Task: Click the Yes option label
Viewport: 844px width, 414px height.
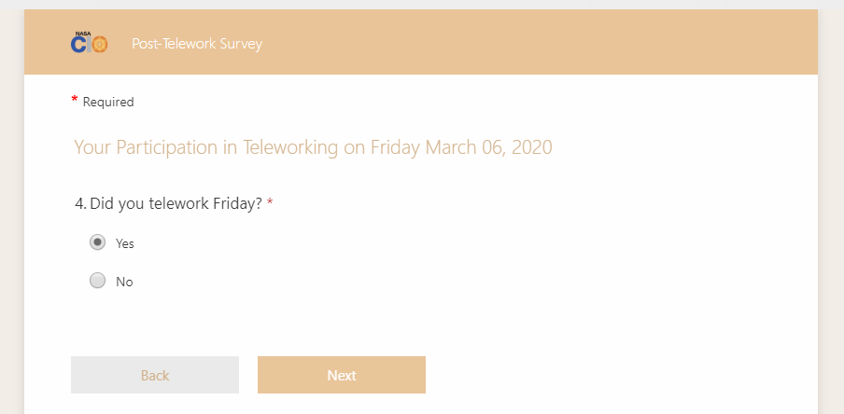Action: [125, 243]
